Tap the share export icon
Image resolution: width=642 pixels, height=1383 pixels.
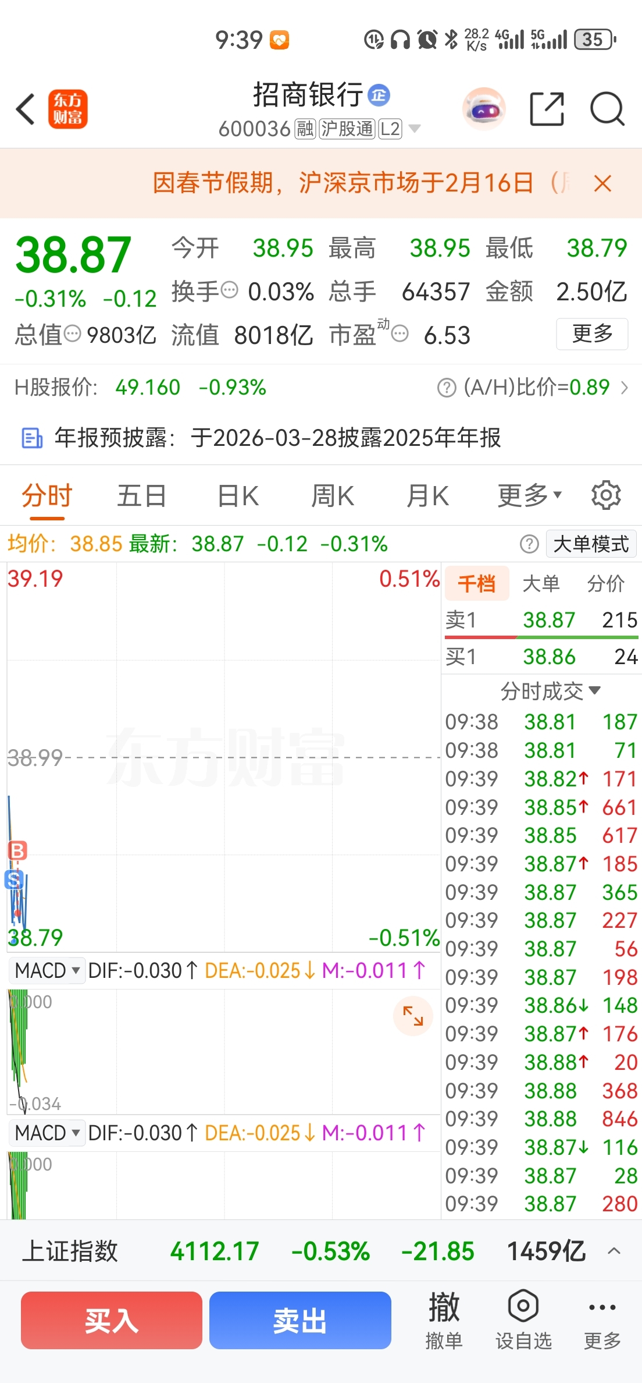(547, 109)
